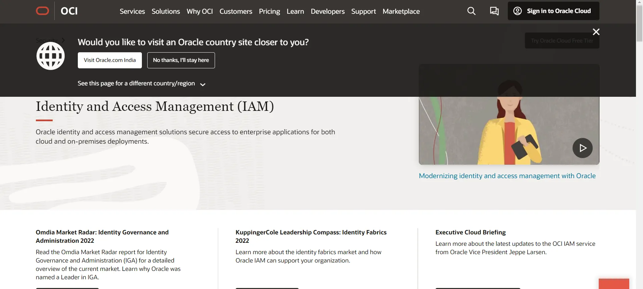
Task: Click the IAM video thumbnail illustration
Action: pyautogui.click(x=509, y=115)
